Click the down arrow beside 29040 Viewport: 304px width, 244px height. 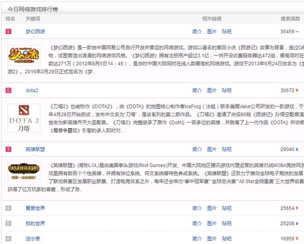pyautogui.click(x=297, y=150)
